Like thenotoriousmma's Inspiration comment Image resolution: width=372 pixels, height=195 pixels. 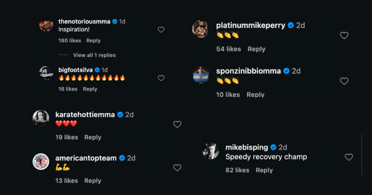(161, 30)
